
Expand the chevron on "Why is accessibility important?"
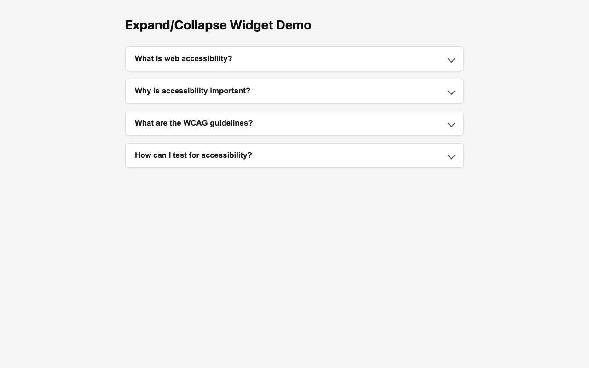coord(451,92)
